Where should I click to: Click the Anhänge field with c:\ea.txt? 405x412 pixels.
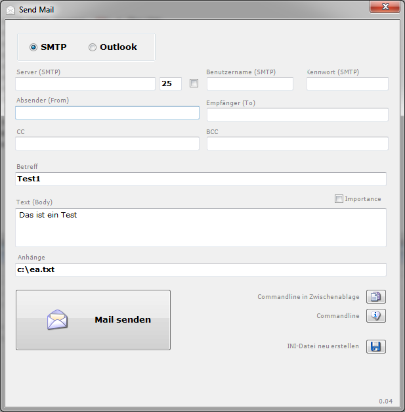tap(201, 269)
